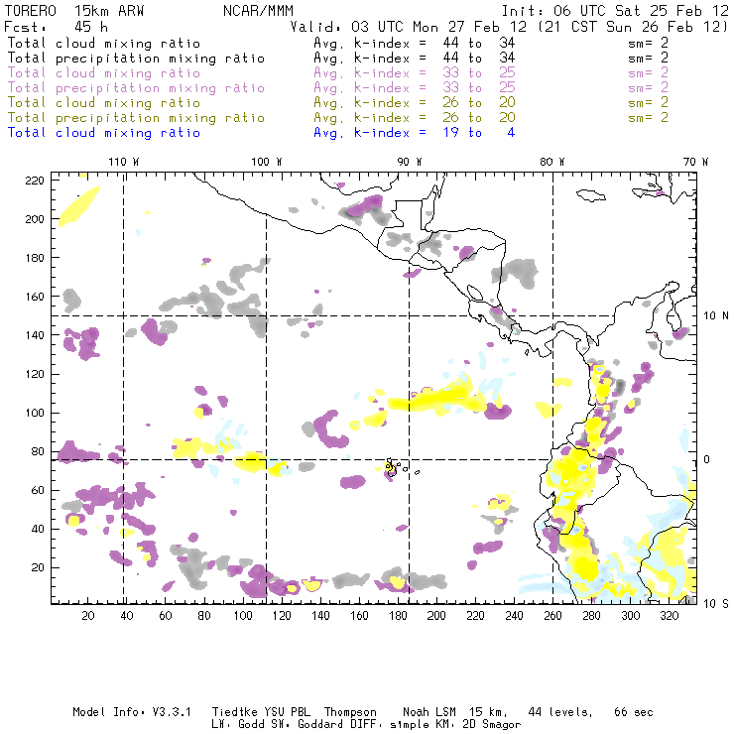
Task: Click the '66 sec' timestep text
Action: [x=634, y=712]
